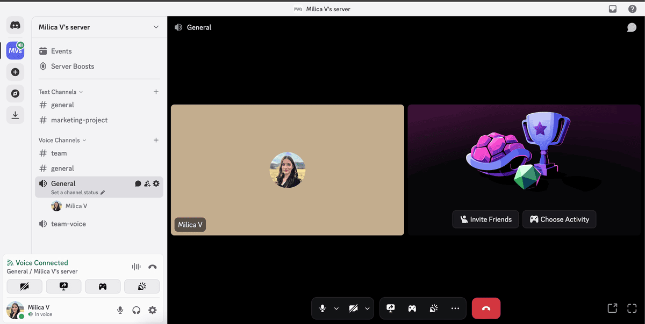
Task: Open chat icon on General voice channel row
Action: click(138, 183)
